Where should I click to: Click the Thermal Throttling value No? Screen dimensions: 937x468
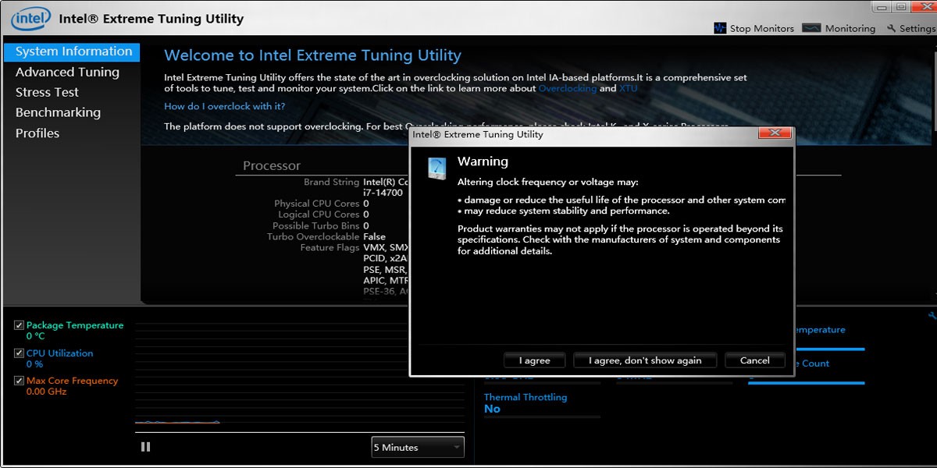[x=492, y=409]
